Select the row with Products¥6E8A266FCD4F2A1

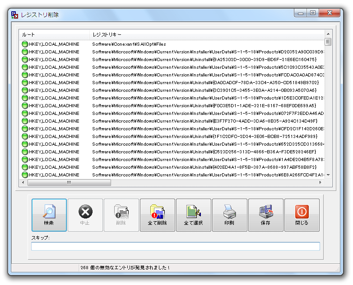pyautogui.click(x=172, y=175)
